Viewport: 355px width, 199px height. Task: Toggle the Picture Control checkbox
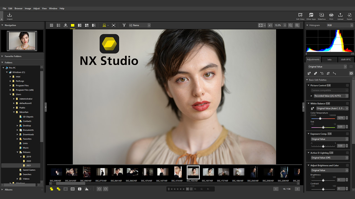point(347,85)
